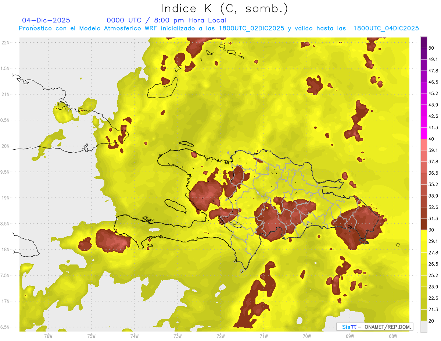Click the latitude label '21N'

[x=6, y=94]
